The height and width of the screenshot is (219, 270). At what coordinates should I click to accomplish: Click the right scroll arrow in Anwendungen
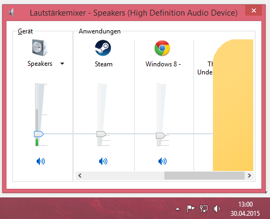point(250,175)
